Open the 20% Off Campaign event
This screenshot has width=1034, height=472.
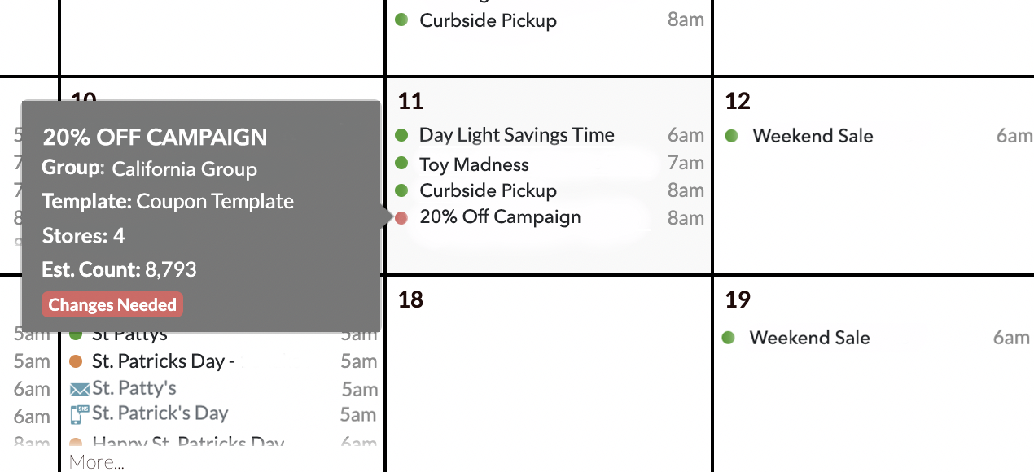(x=500, y=217)
